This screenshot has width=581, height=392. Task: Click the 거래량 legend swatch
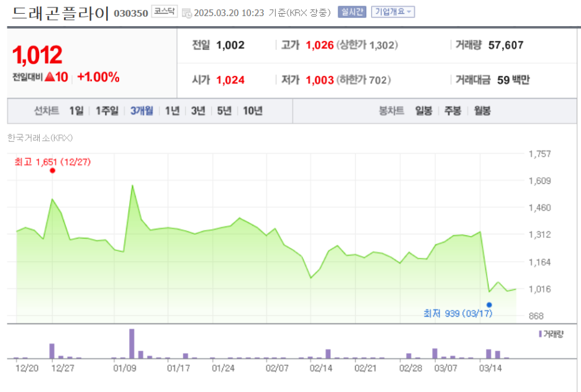tap(540, 334)
